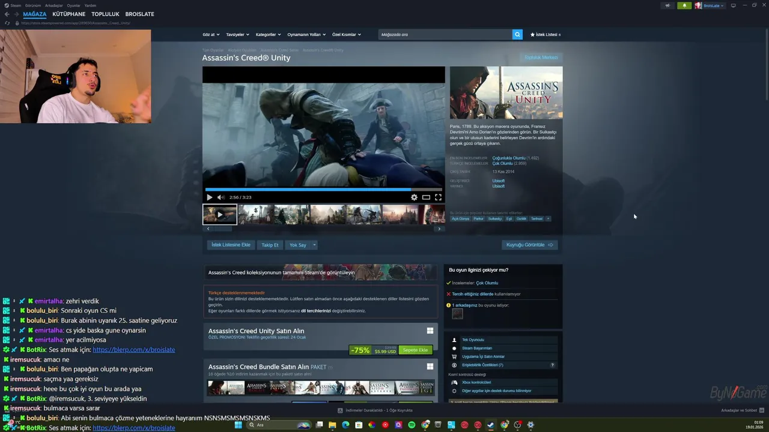Image resolution: width=769 pixels, height=432 pixels.
Task: Mute the trailer volume speaker icon
Action: click(220, 197)
